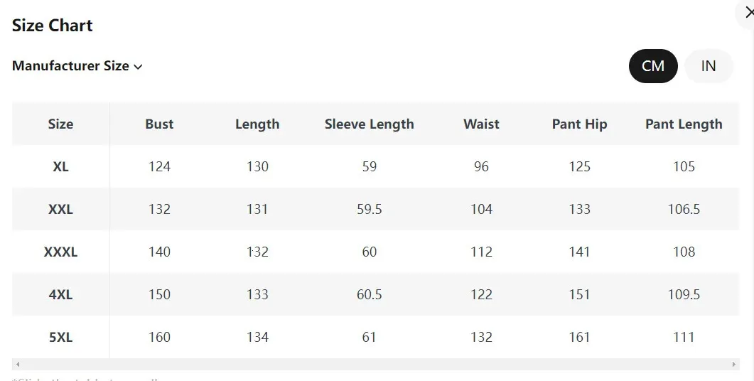This screenshot has height=381, width=754.
Task: Click the Length column header
Action: pyautogui.click(x=257, y=124)
